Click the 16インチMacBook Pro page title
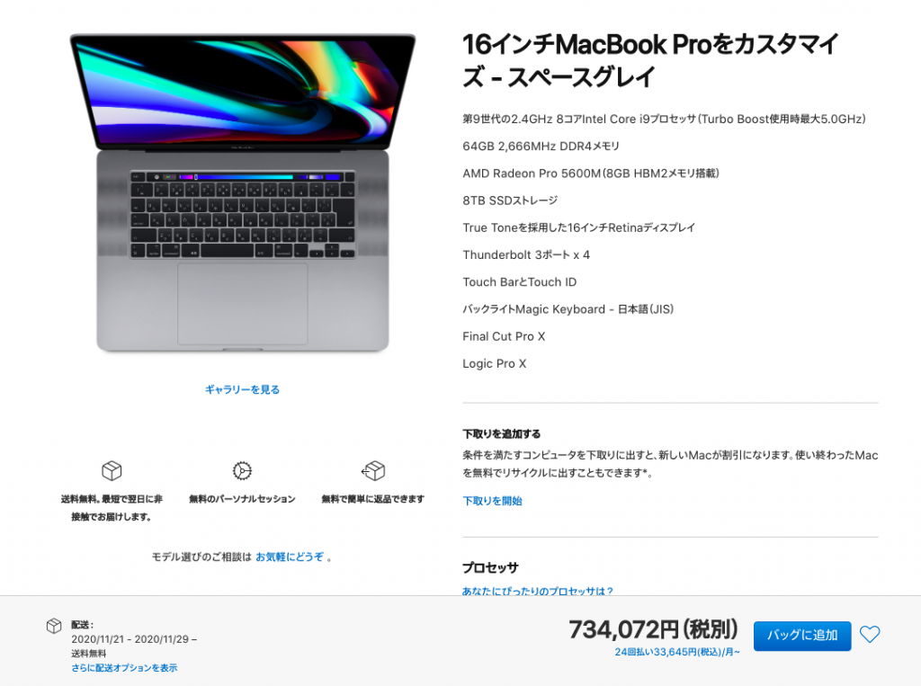Screen dimensions: 921x686 point(651,60)
